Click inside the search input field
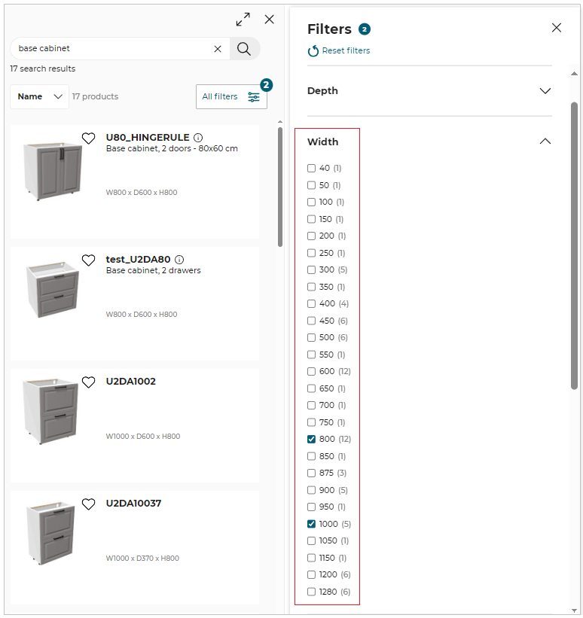583x618 pixels. [113, 49]
